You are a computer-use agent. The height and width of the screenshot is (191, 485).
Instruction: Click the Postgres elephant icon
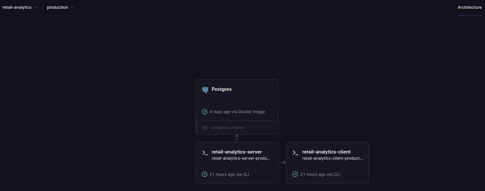click(205, 90)
